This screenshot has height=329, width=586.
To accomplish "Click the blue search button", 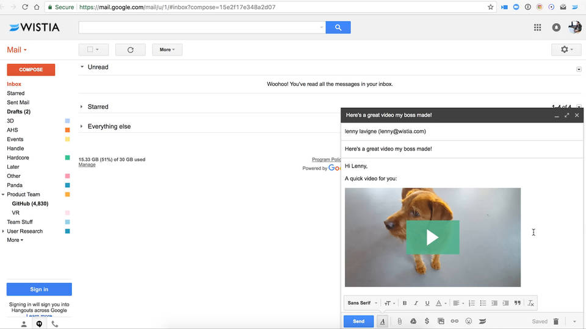I will coord(338,27).
